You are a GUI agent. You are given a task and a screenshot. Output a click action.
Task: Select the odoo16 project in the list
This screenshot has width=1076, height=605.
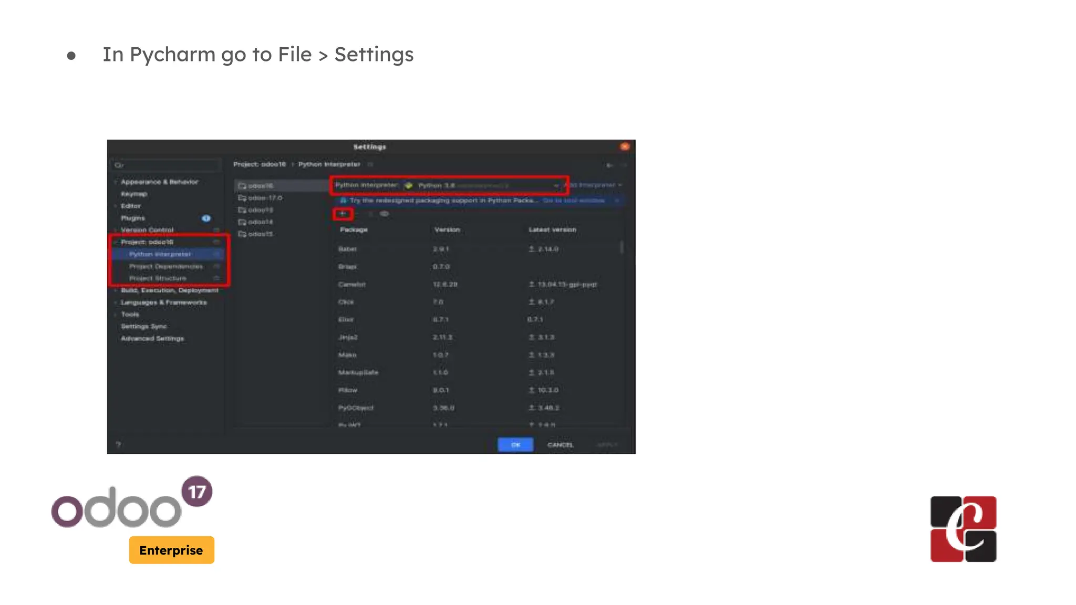[281, 186]
